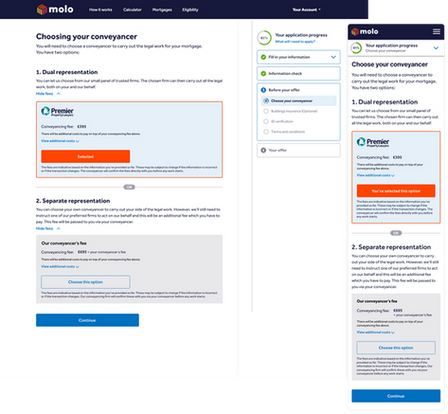Click step number icon beside Your offer
This screenshot has height=414, width=448.
tap(263, 151)
